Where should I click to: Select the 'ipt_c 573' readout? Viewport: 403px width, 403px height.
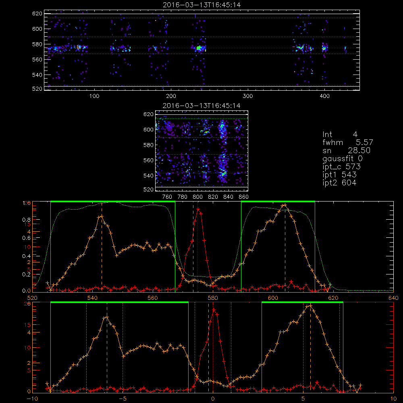[342, 167]
